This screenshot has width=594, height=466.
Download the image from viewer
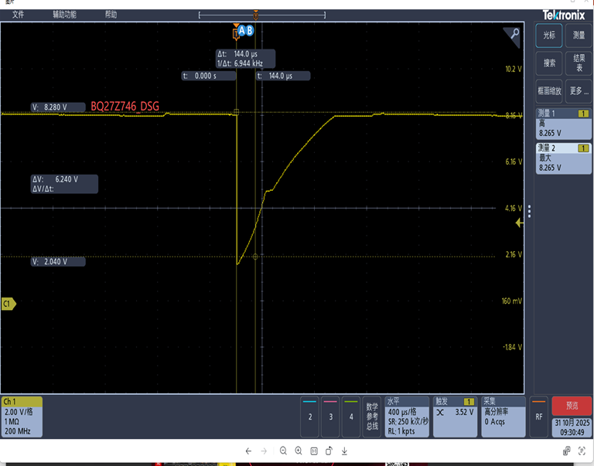[x=344, y=451]
